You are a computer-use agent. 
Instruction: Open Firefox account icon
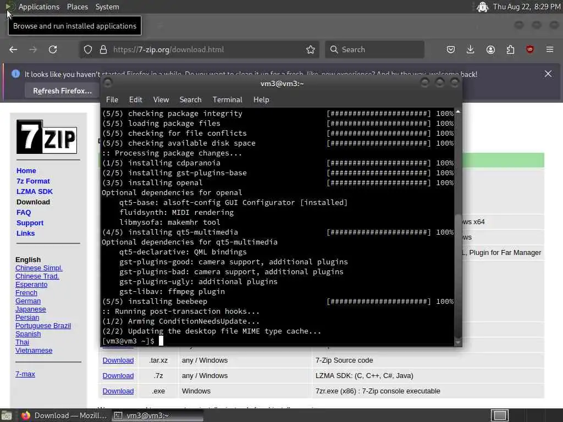(490, 49)
